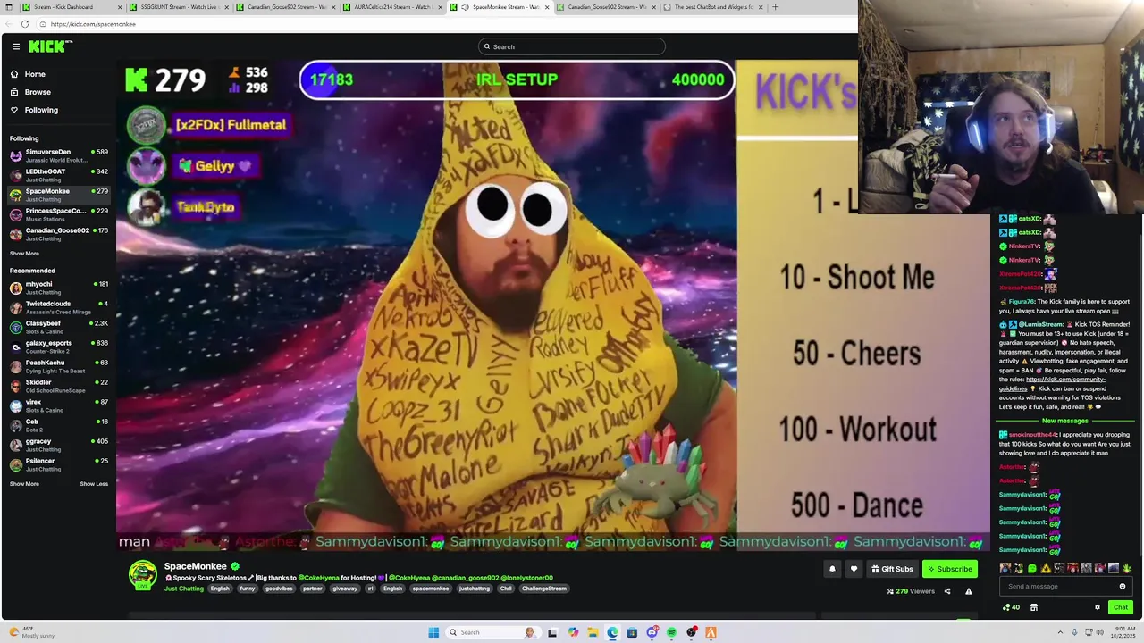Image resolution: width=1144 pixels, height=643 pixels.
Task: Open Classybeef recommended channel
Action: [58, 327]
